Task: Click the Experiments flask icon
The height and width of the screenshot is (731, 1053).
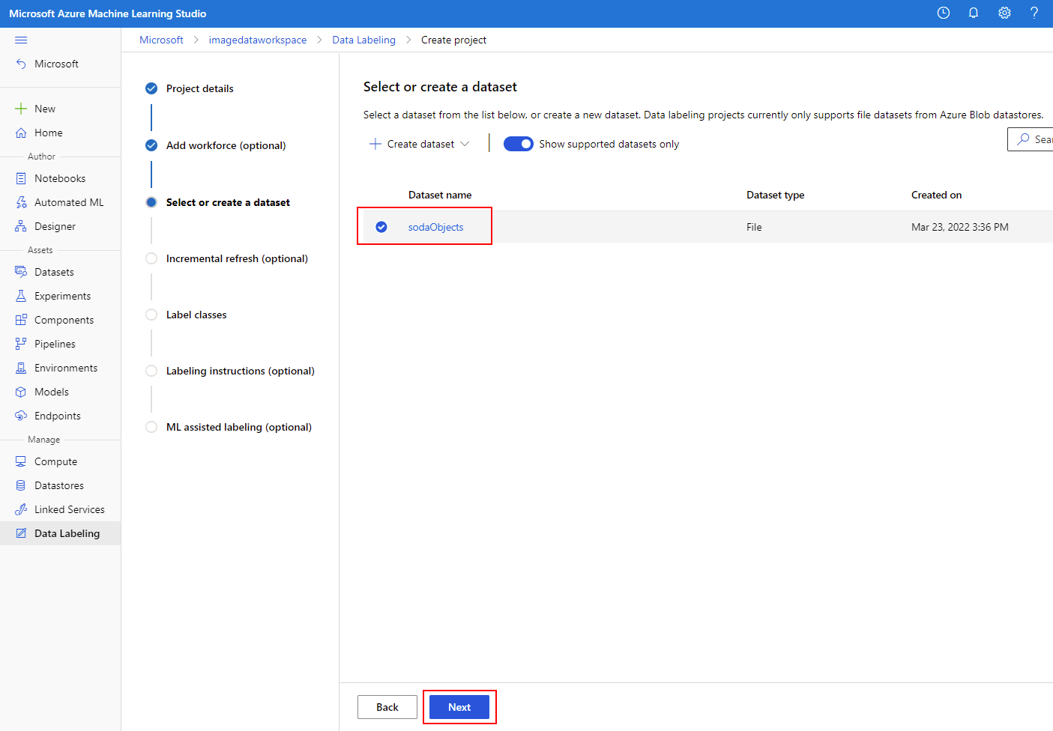Action: tap(21, 296)
